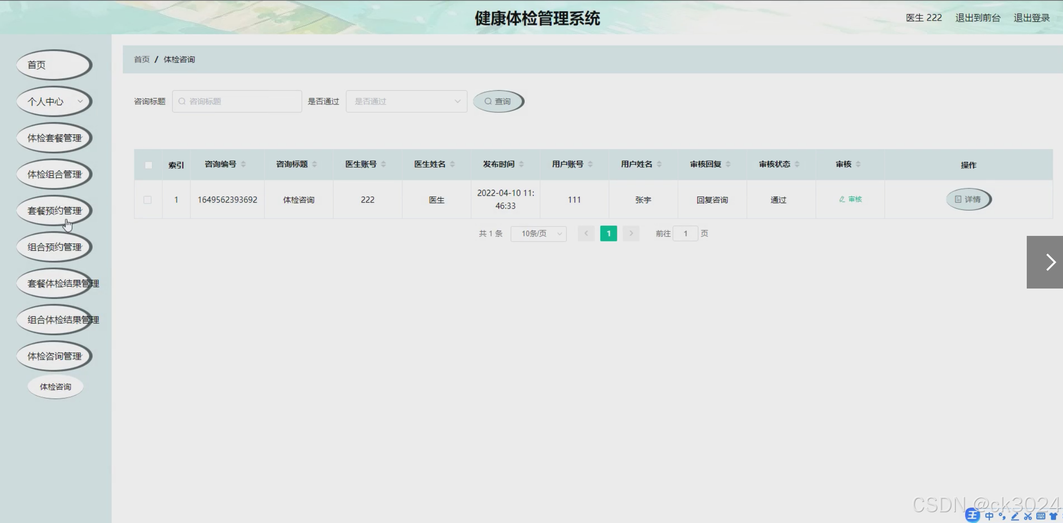Click 退出登录 link
The height and width of the screenshot is (523, 1063).
coord(1031,18)
